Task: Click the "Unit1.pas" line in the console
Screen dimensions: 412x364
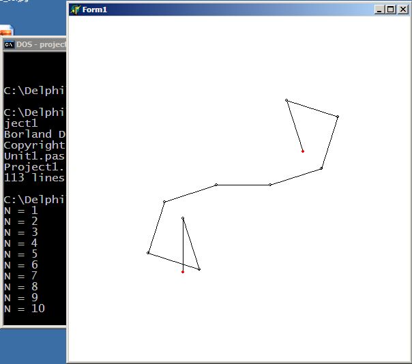Action: [34, 156]
